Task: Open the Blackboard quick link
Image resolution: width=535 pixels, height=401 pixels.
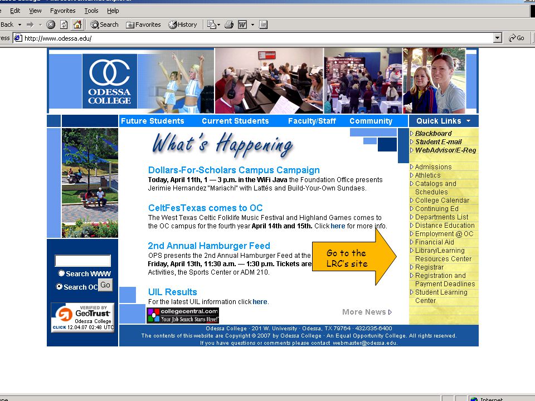Action: (434, 133)
